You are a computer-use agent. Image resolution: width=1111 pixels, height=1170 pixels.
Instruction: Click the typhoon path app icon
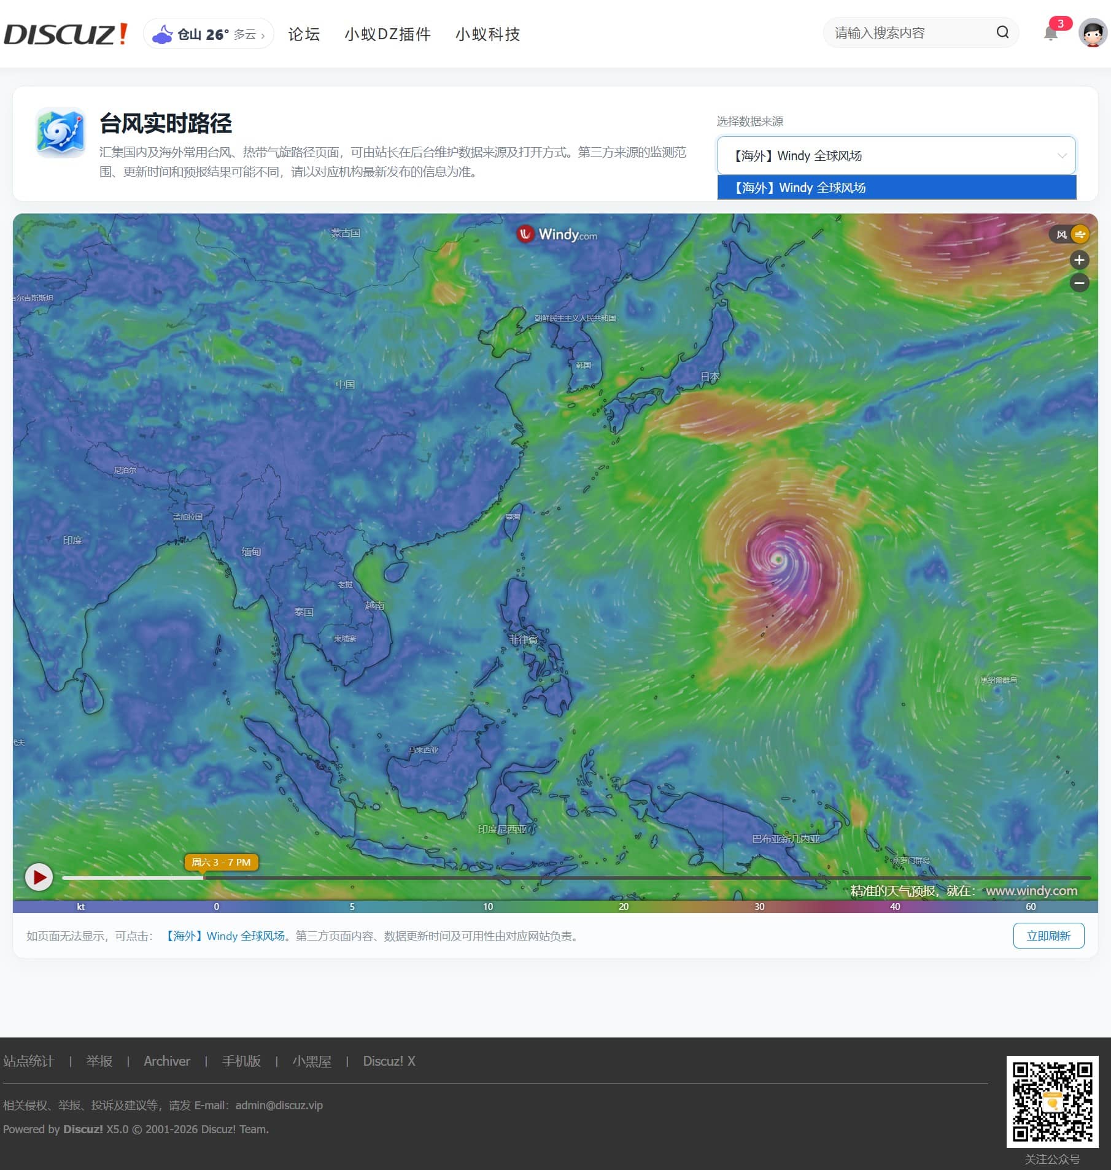pos(60,132)
